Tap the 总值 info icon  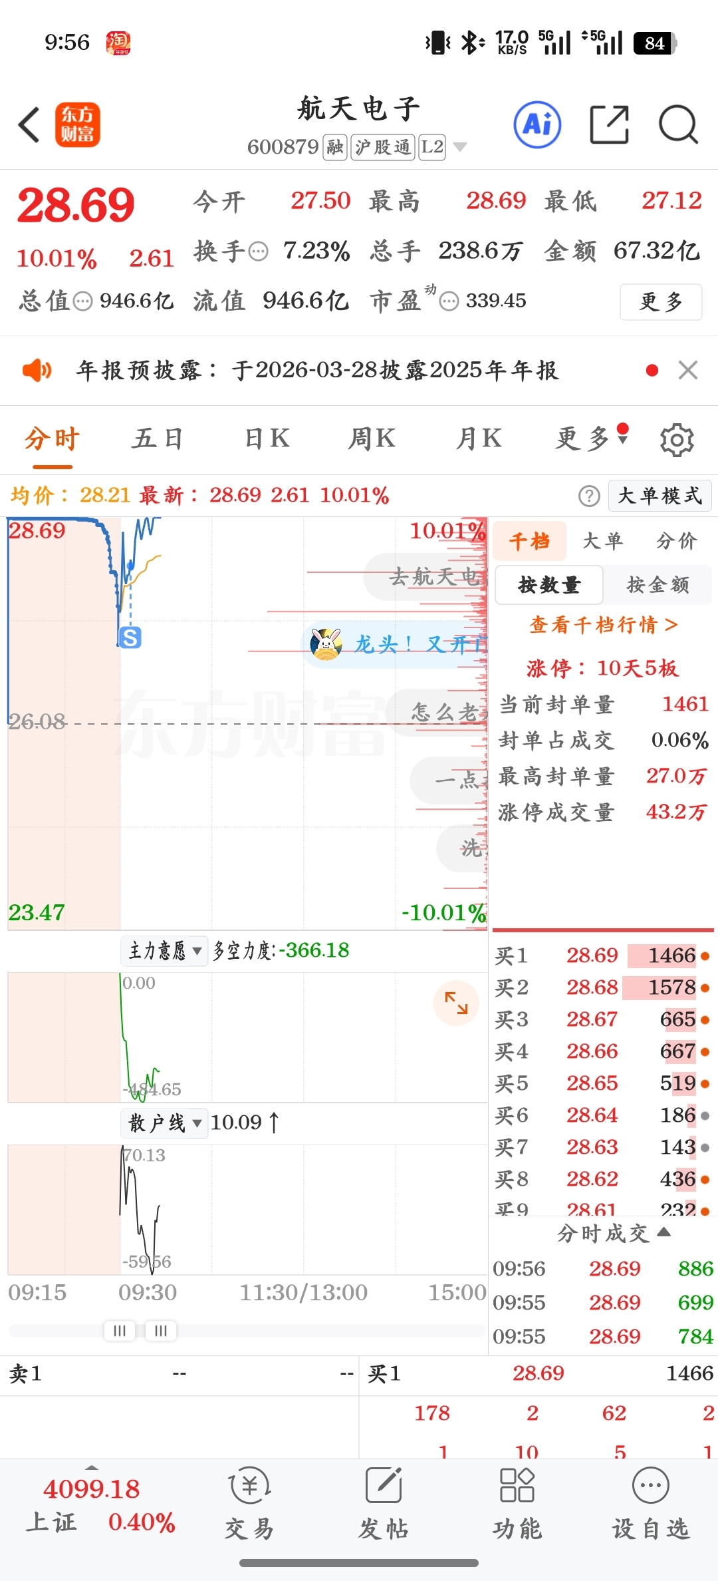(x=83, y=301)
